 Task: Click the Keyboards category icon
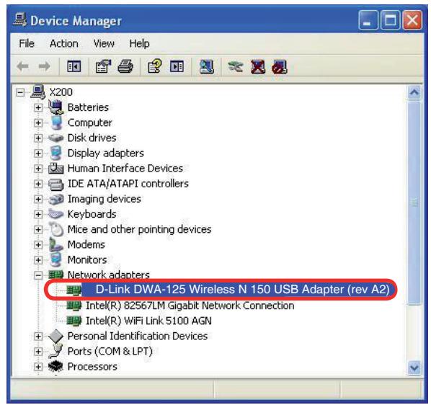[55, 214]
